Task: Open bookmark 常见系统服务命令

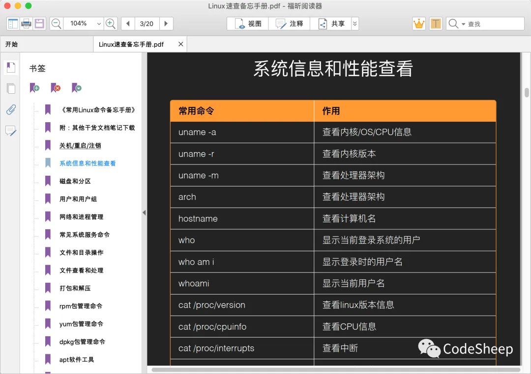Action: click(85, 235)
